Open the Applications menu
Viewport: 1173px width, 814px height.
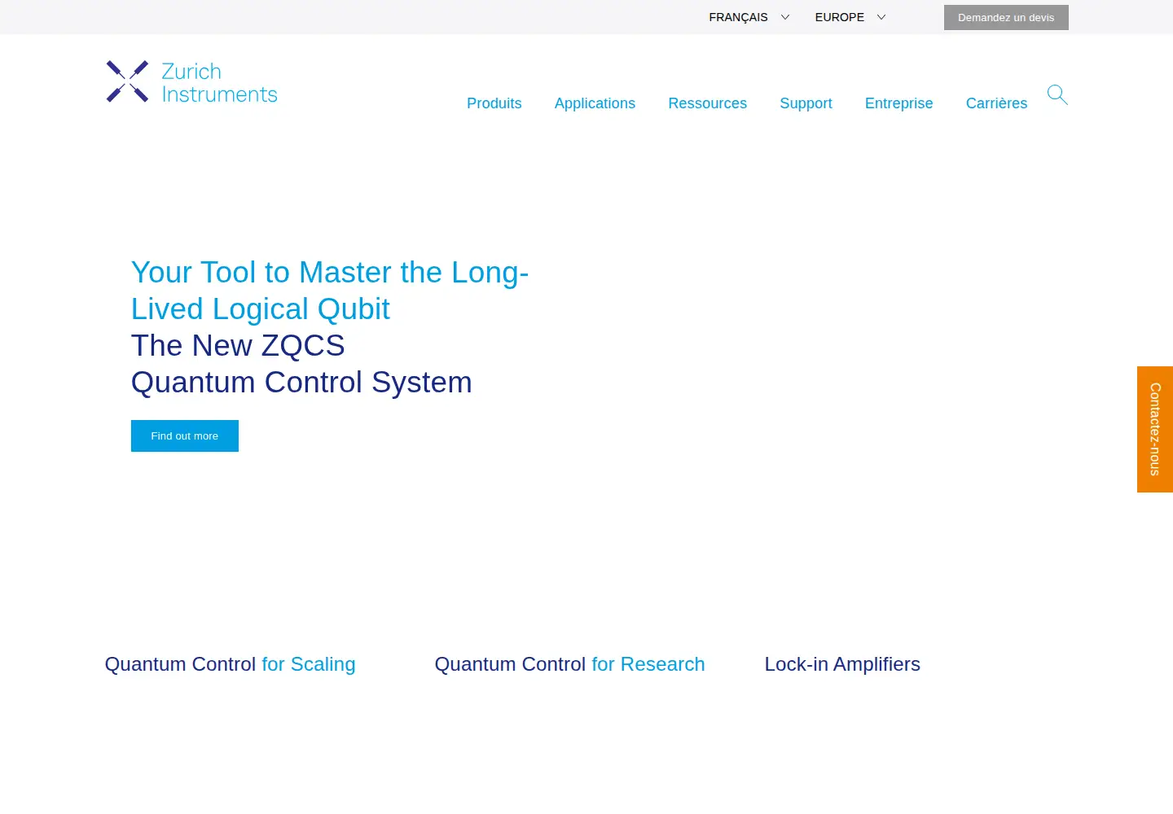595,103
